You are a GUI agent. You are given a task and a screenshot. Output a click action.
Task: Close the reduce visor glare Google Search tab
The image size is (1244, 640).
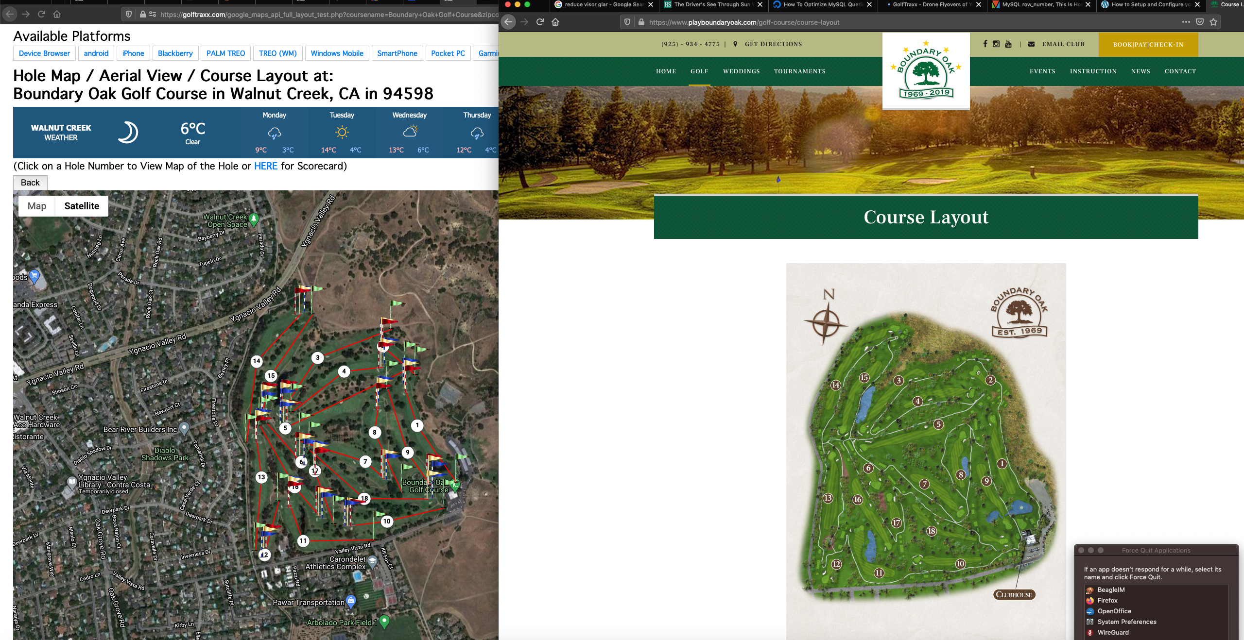click(x=650, y=4)
